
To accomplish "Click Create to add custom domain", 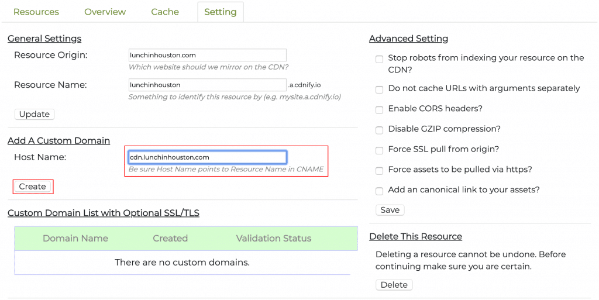I will pyautogui.click(x=33, y=187).
